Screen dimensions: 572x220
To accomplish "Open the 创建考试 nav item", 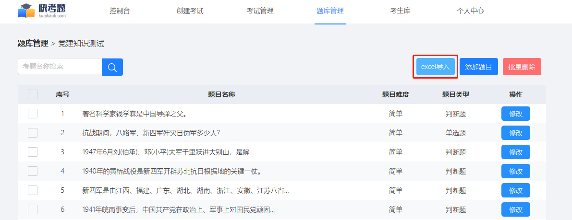I will [190, 11].
